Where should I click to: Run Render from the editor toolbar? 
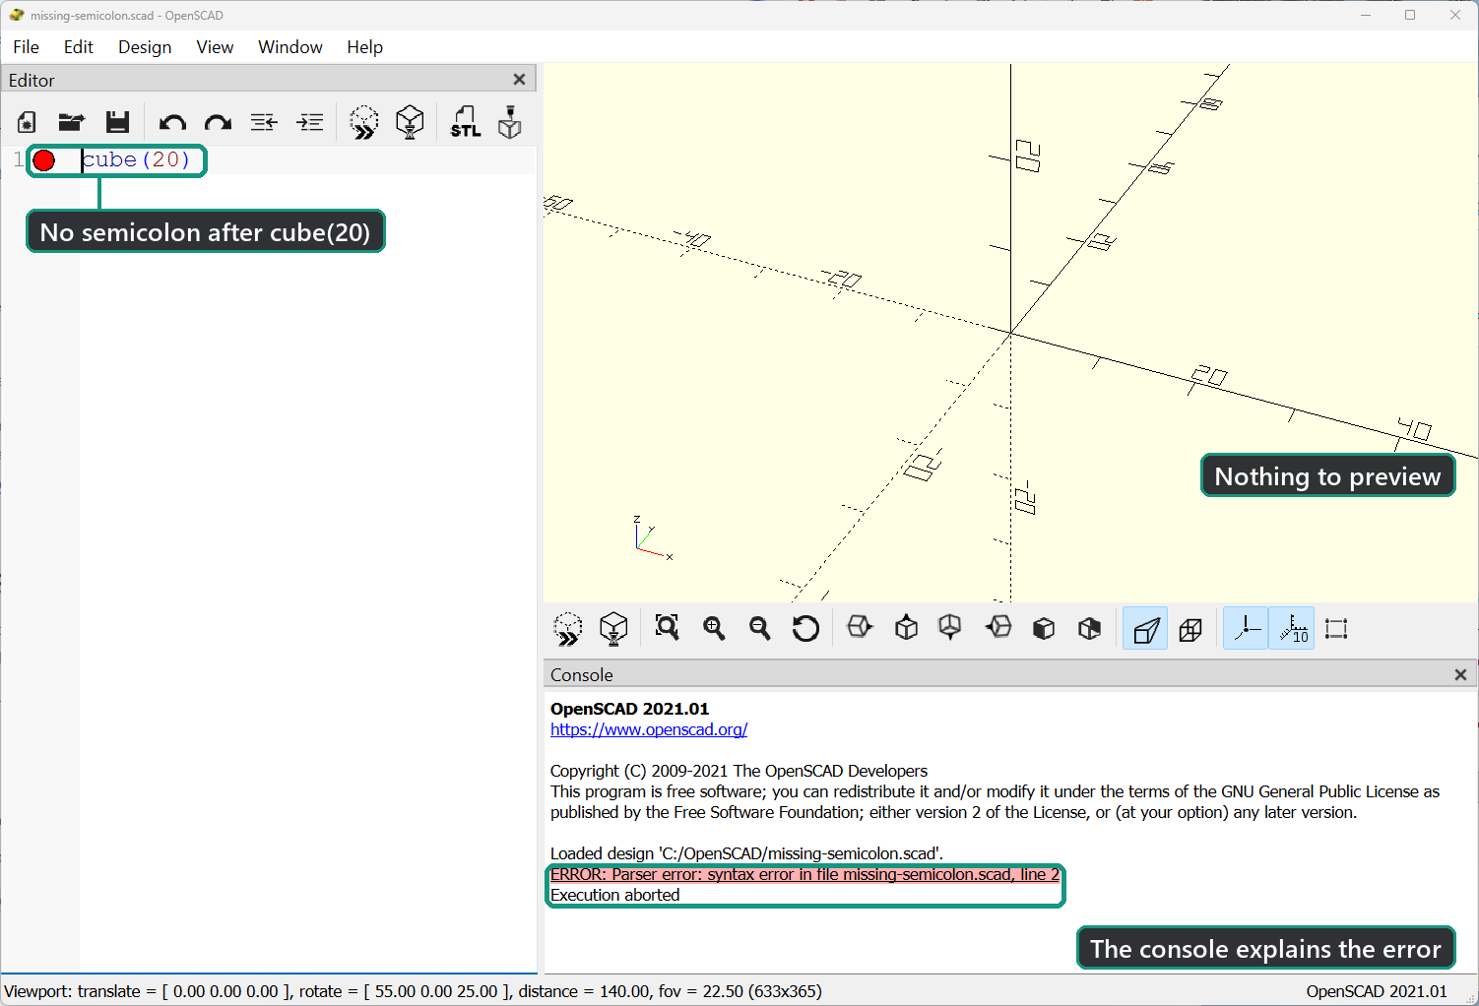410,122
